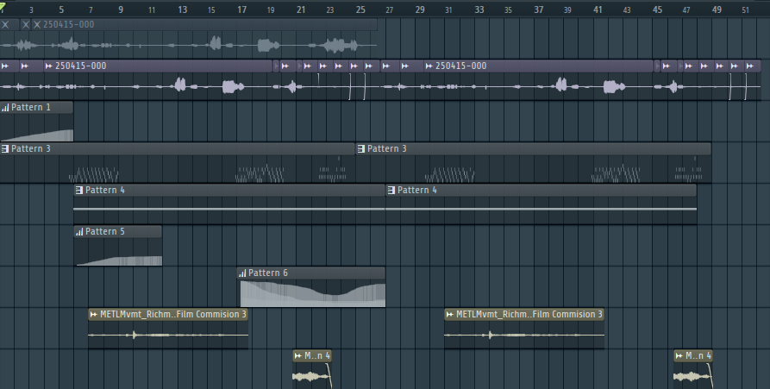Open first METLMvmt audio clip's menu icon

coord(94,314)
